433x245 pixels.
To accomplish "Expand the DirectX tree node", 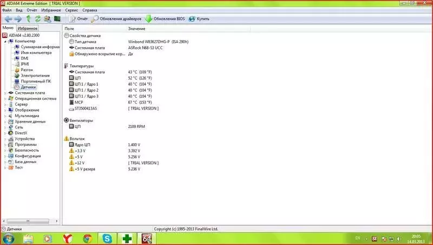I will (5, 133).
